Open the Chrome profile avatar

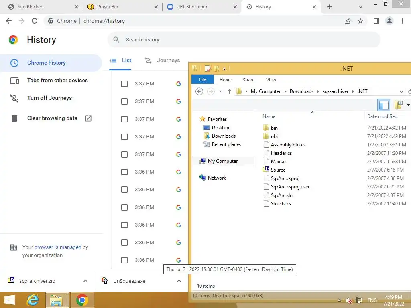[x=389, y=21]
